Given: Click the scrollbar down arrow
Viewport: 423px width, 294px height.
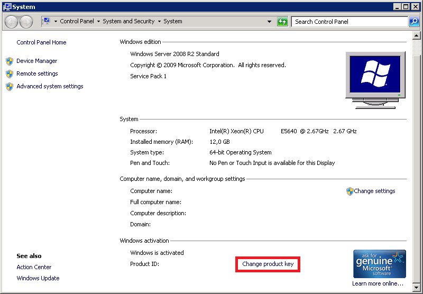Looking at the screenshot, I should 417,288.
